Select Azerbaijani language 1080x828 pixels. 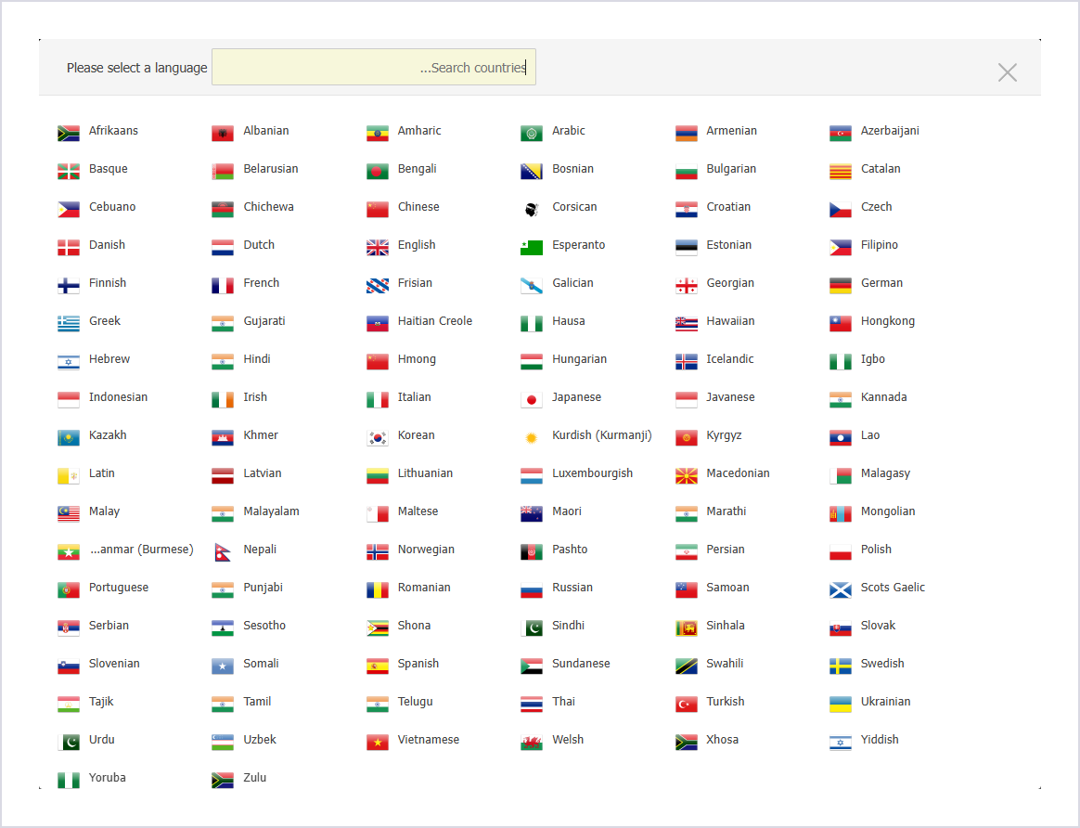point(890,131)
